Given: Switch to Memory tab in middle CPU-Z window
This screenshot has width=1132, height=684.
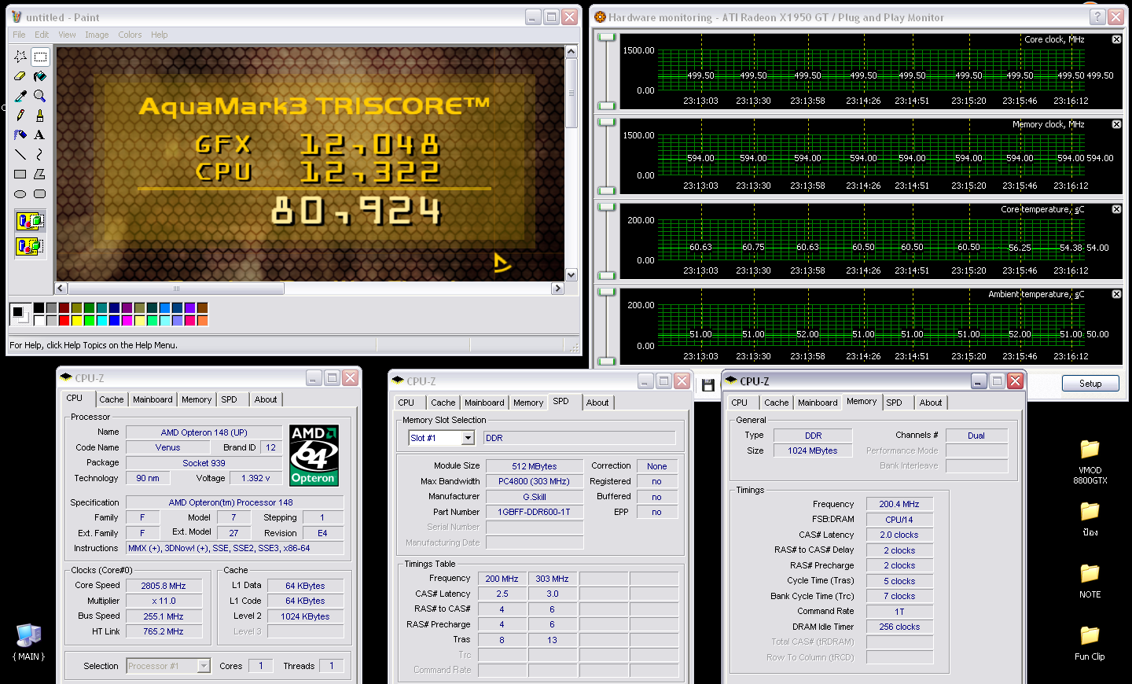Looking at the screenshot, I should [528, 403].
